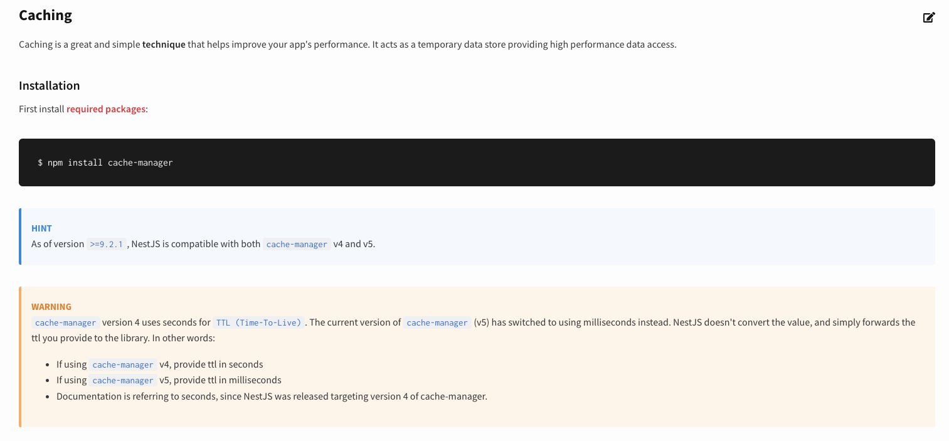Click cache-manager tag beginning the warning text
The height and width of the screenshot is (441, 949).
click(x=65, y=322)
